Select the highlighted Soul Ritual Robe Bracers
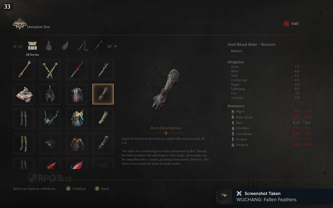The height and width of the screenshot is (208, 333). 103,94
